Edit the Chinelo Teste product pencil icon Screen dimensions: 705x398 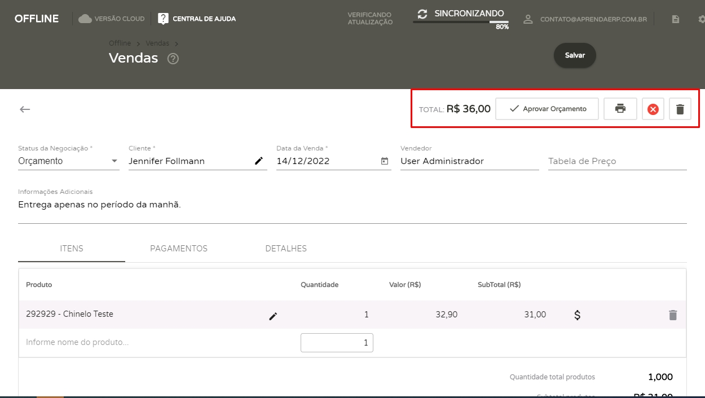(x=273, y=316)
